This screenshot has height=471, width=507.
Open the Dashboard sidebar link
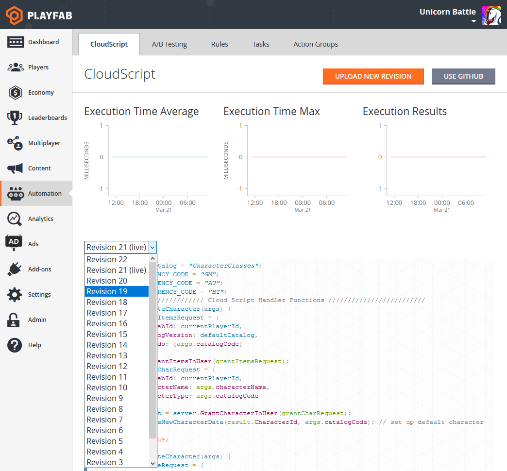(x=43, y=42)
